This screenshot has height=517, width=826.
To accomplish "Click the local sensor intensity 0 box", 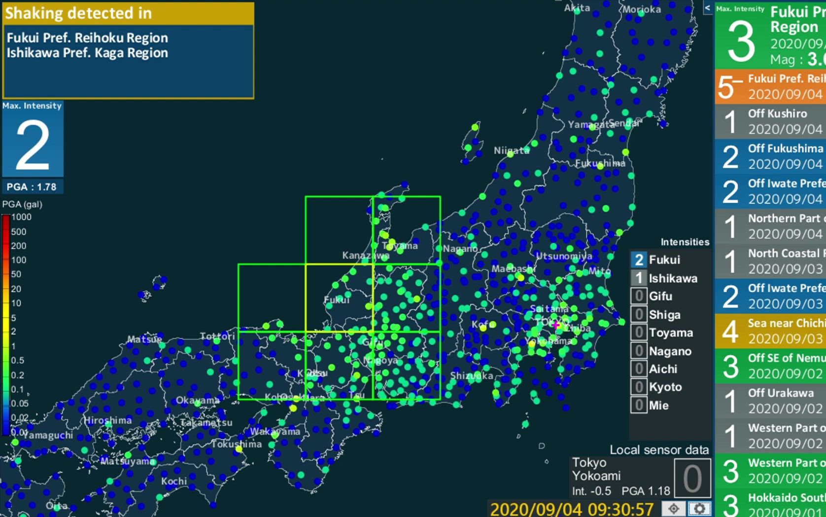I will coord(692,478).
